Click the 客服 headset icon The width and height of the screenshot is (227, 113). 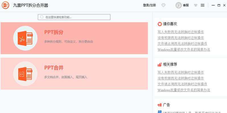click(179, 5)
